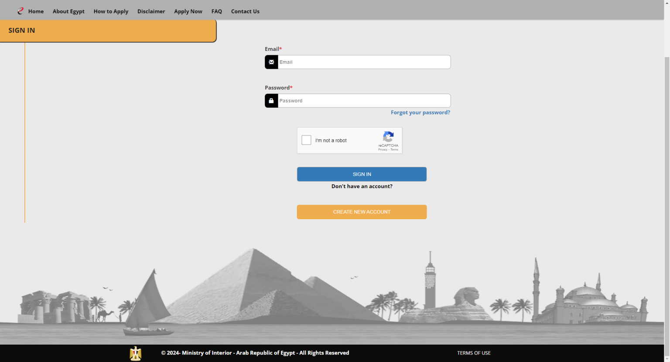
Task: Open the How to Apply page
Action: 111,11
